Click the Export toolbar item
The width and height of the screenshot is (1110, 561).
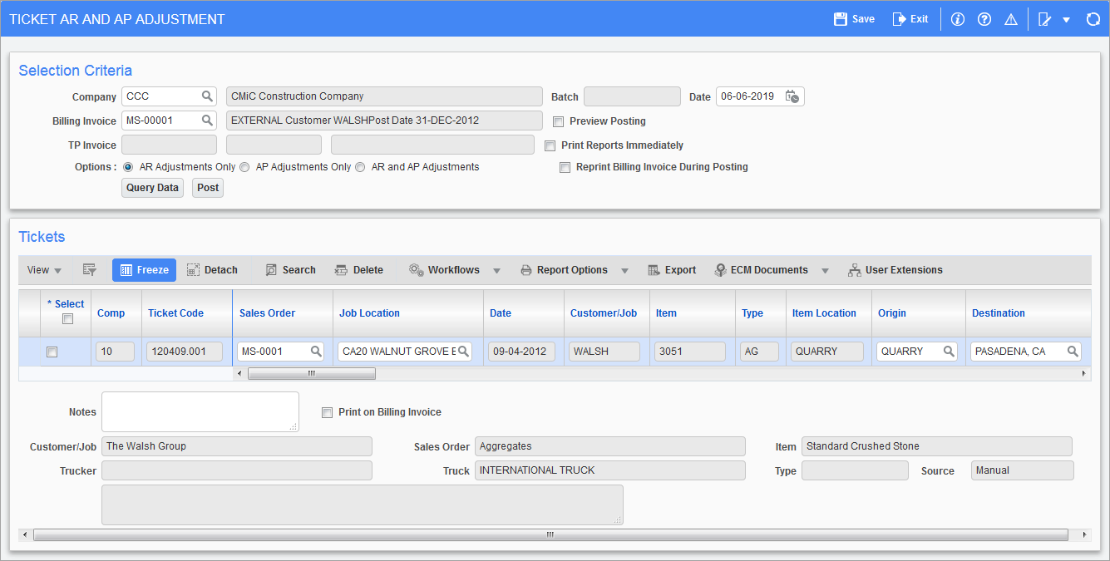pyautogui.click(x=672, y=270)
